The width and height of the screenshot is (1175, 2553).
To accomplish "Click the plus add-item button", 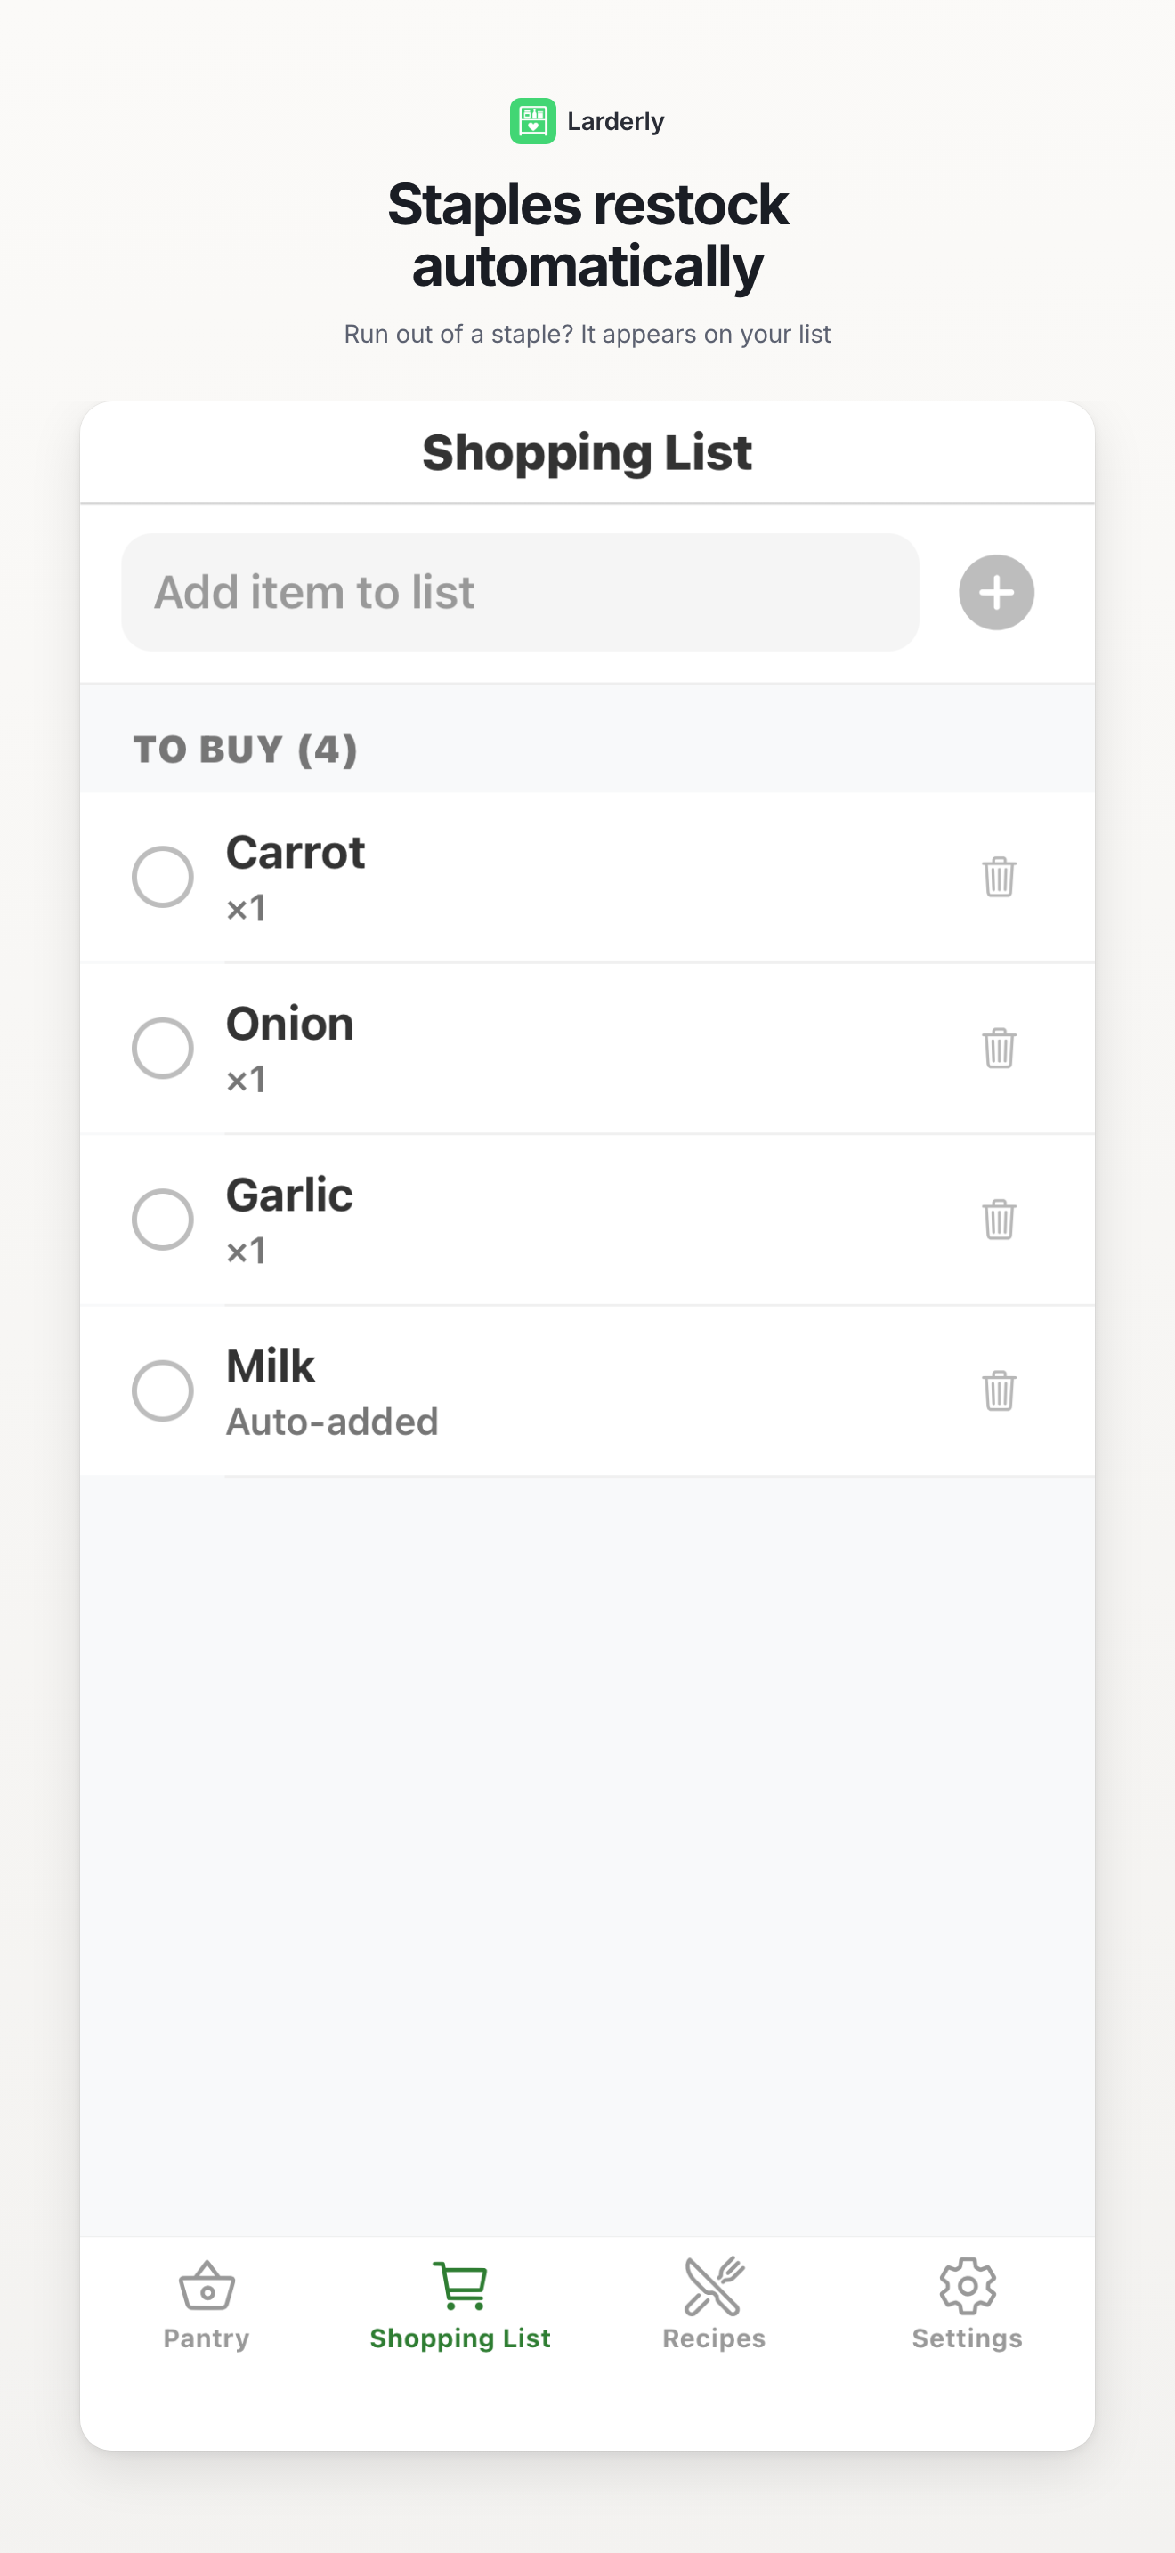I will point(996,593).
